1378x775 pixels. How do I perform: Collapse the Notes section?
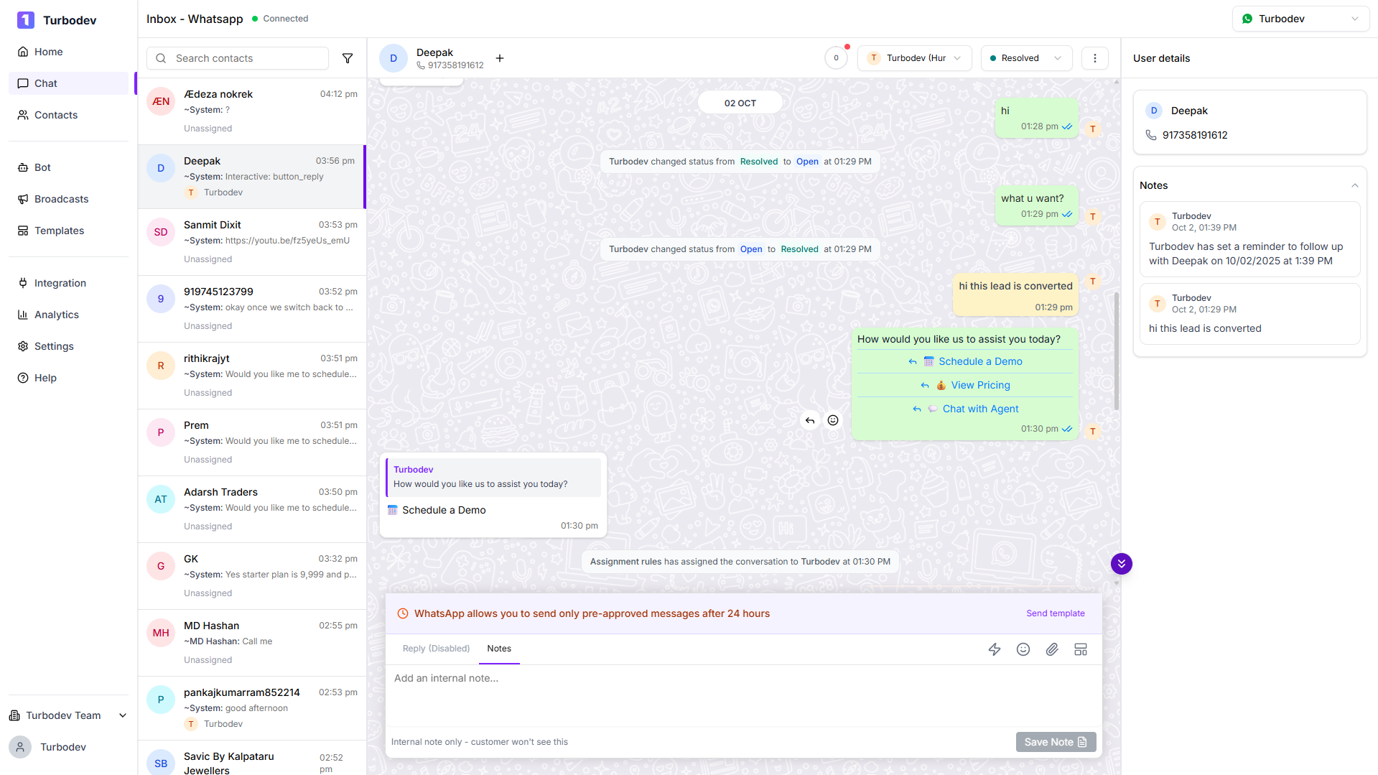tap(1354, 185)
